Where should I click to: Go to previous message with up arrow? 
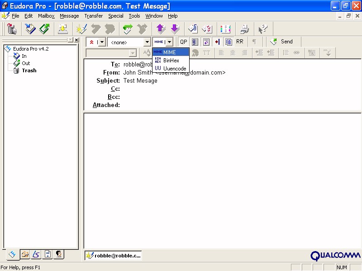(x=161, y=29)
